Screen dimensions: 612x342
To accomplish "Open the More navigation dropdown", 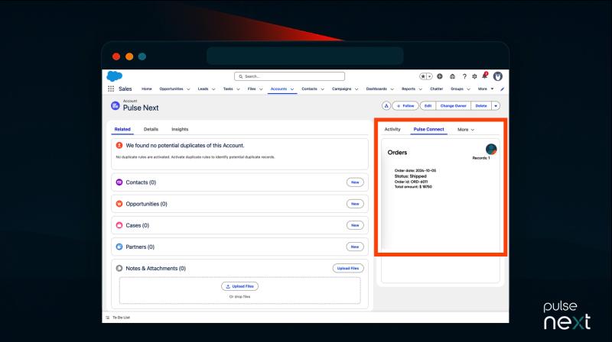I will pos(486,89).
